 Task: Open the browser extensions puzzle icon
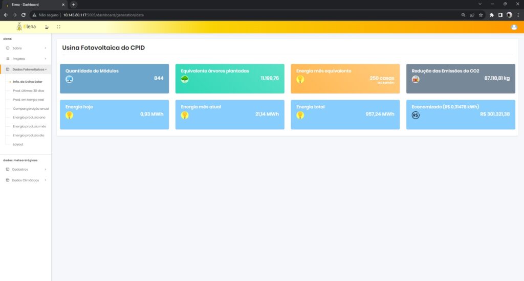492,15
